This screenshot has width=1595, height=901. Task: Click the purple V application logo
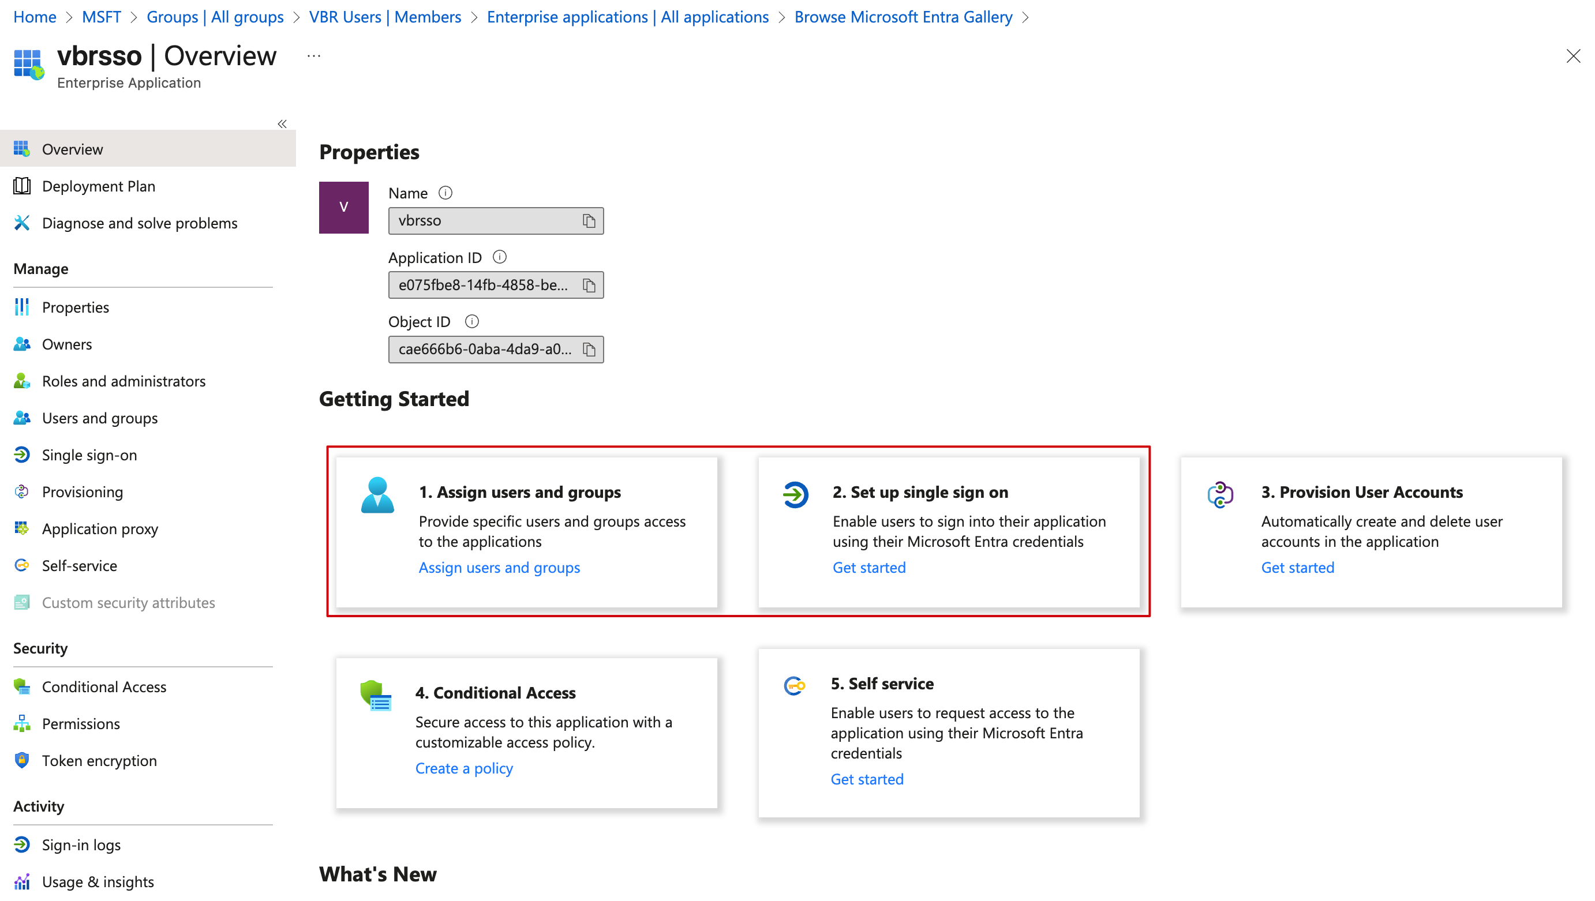tap(344, 207)
